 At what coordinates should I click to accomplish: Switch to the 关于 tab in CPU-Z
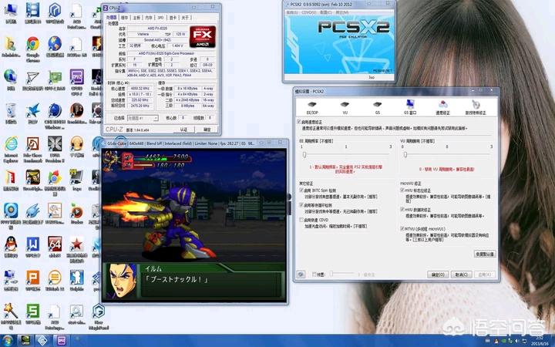tap(185, 17)
